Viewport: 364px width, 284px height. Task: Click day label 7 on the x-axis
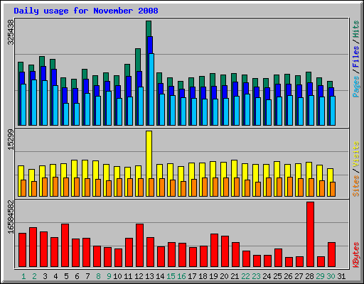[x=87, y=276]
